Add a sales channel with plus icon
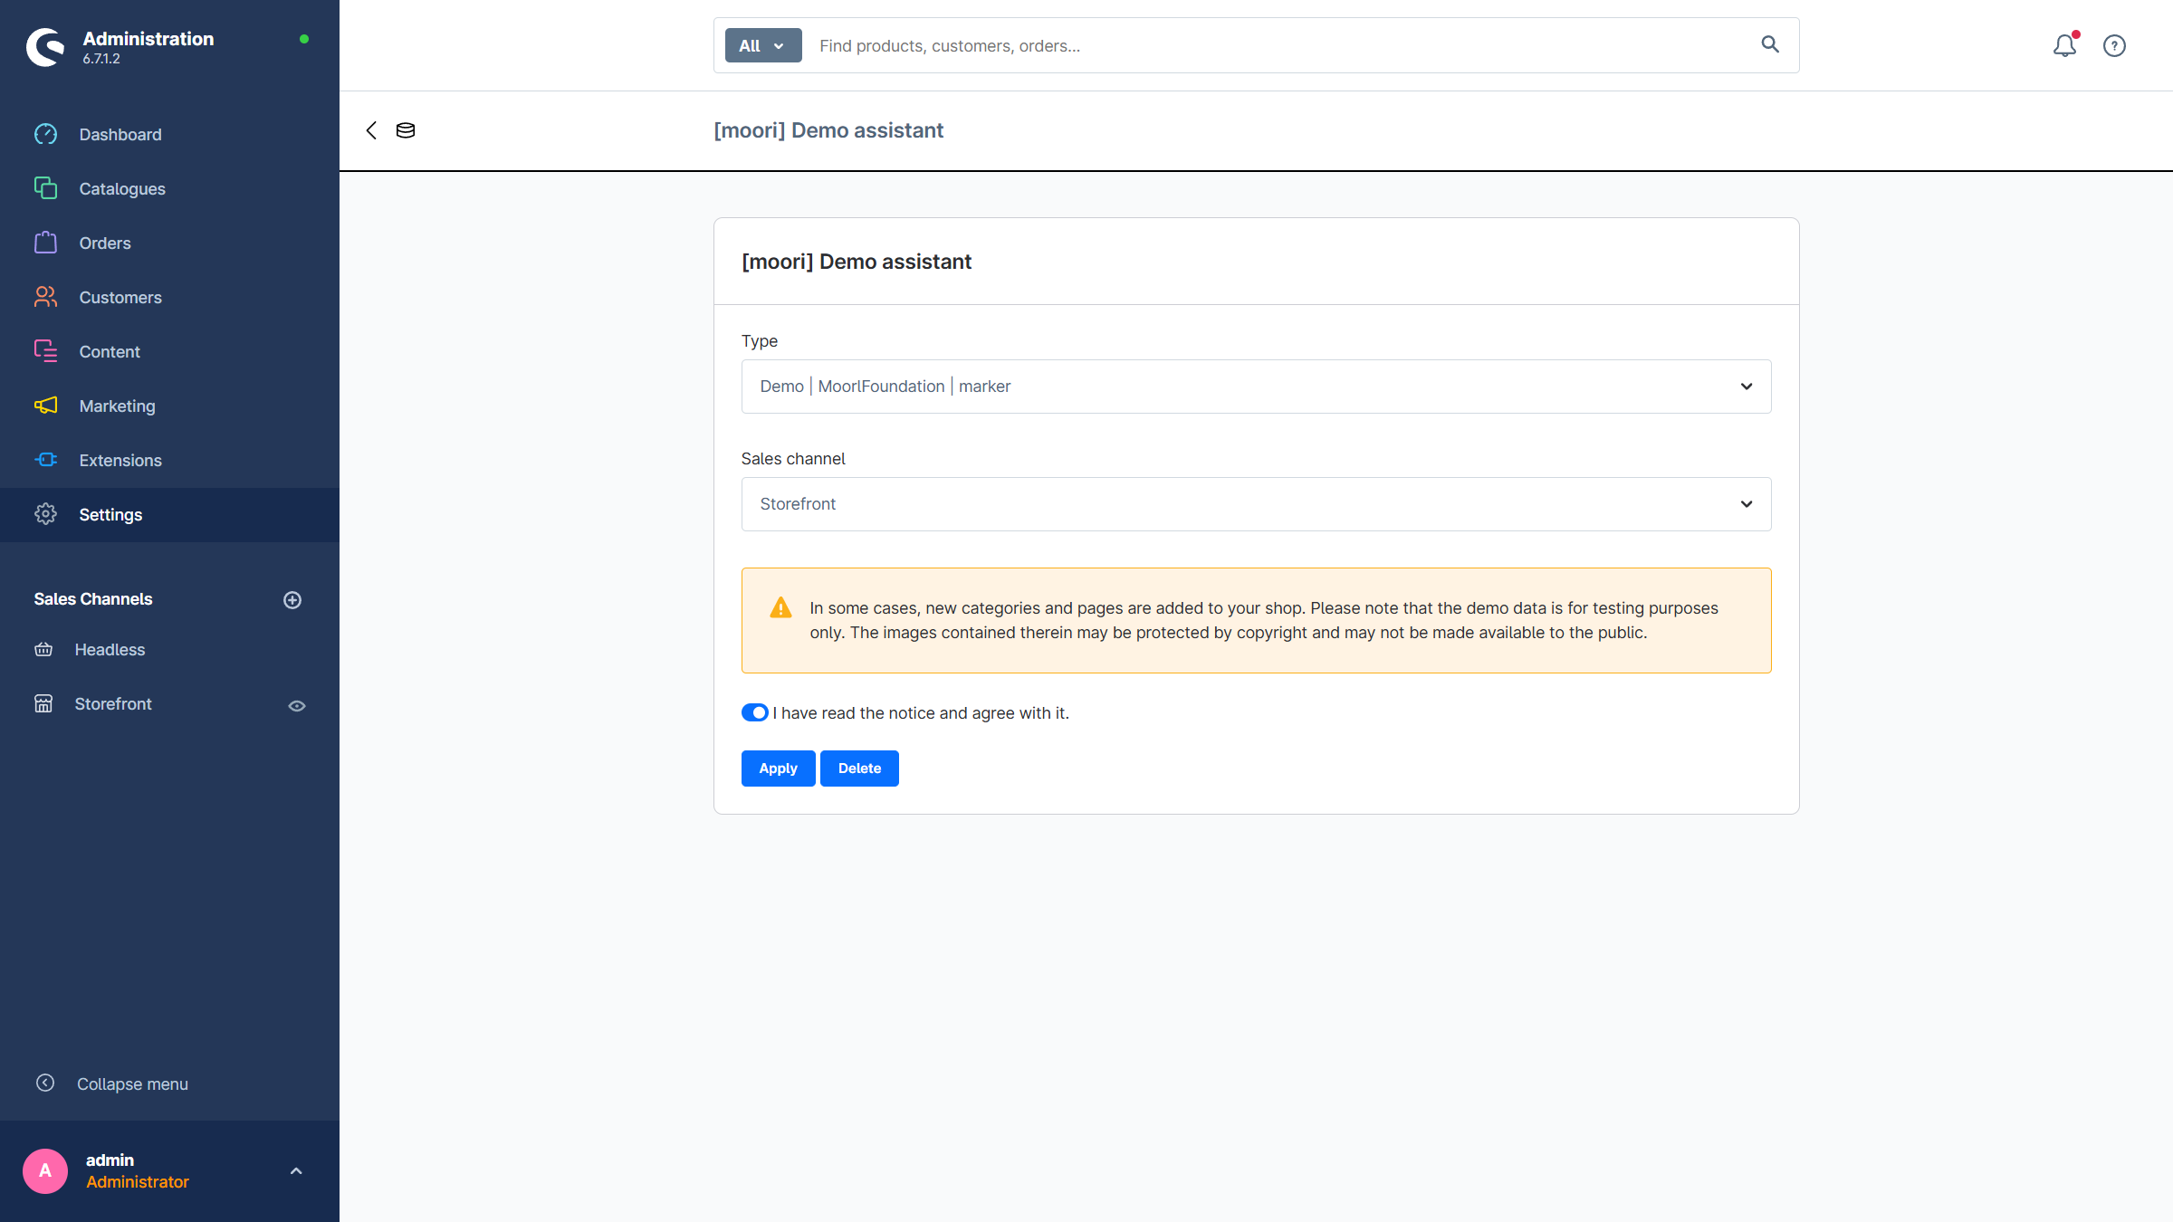Screen dimensions: 2173x1222 click(x=292, y=600)
